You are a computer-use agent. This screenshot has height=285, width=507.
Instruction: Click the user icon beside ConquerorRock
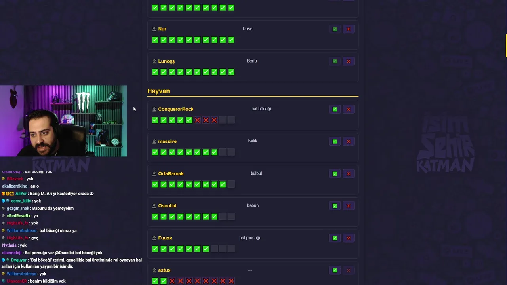(x=154, y=109)
